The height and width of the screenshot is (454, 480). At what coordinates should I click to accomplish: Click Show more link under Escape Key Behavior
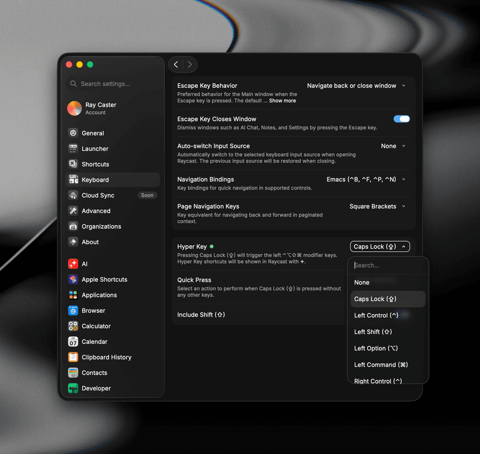point(282,101)
